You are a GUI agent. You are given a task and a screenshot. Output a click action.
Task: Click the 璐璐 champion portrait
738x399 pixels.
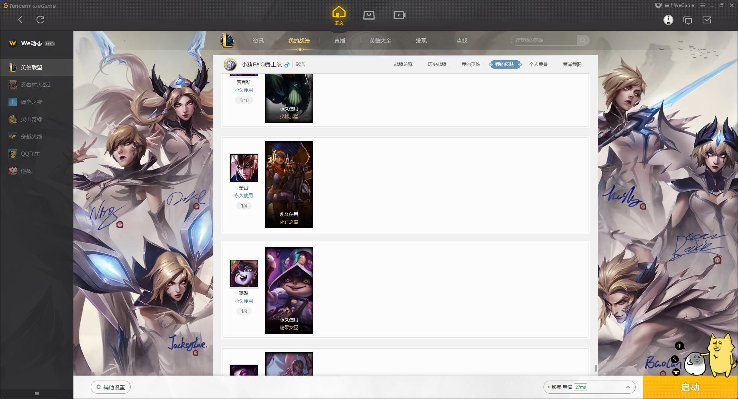tap(244, 274)
